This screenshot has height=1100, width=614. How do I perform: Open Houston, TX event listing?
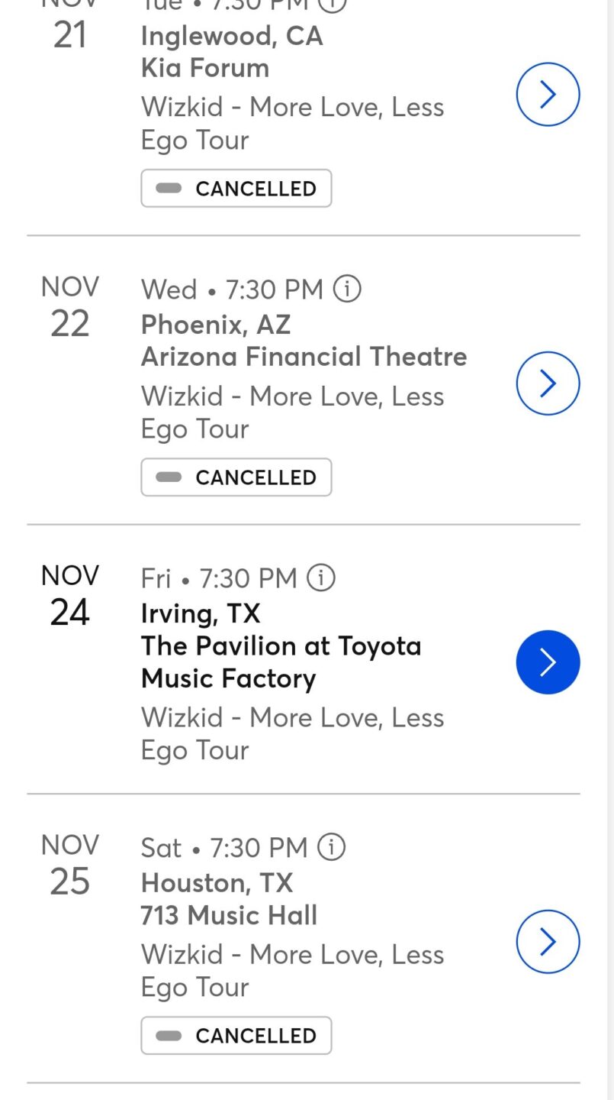click(217, 883)
